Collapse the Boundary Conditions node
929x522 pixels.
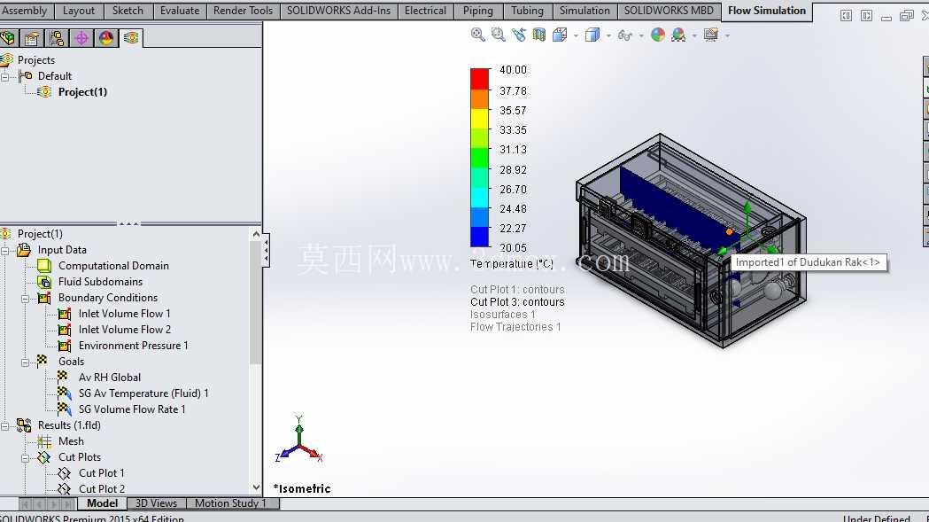pyautogui.click(x=26, y=299)
